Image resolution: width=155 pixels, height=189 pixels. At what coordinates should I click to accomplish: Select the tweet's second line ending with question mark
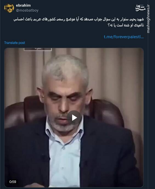(126, 25)
